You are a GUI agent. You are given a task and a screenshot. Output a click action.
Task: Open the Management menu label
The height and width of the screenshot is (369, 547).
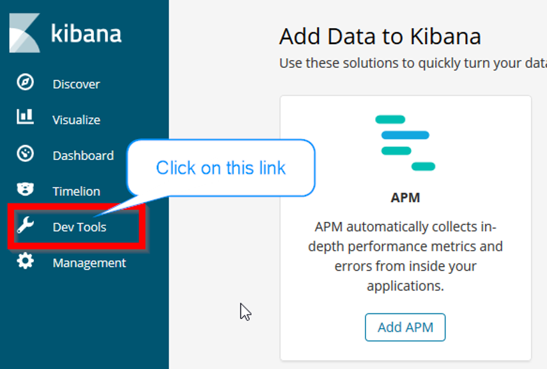89,263
